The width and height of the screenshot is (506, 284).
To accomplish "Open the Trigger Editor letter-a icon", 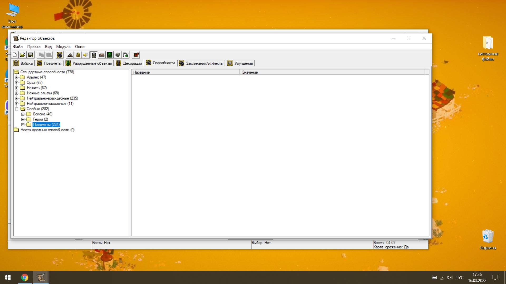I will 78,55.
